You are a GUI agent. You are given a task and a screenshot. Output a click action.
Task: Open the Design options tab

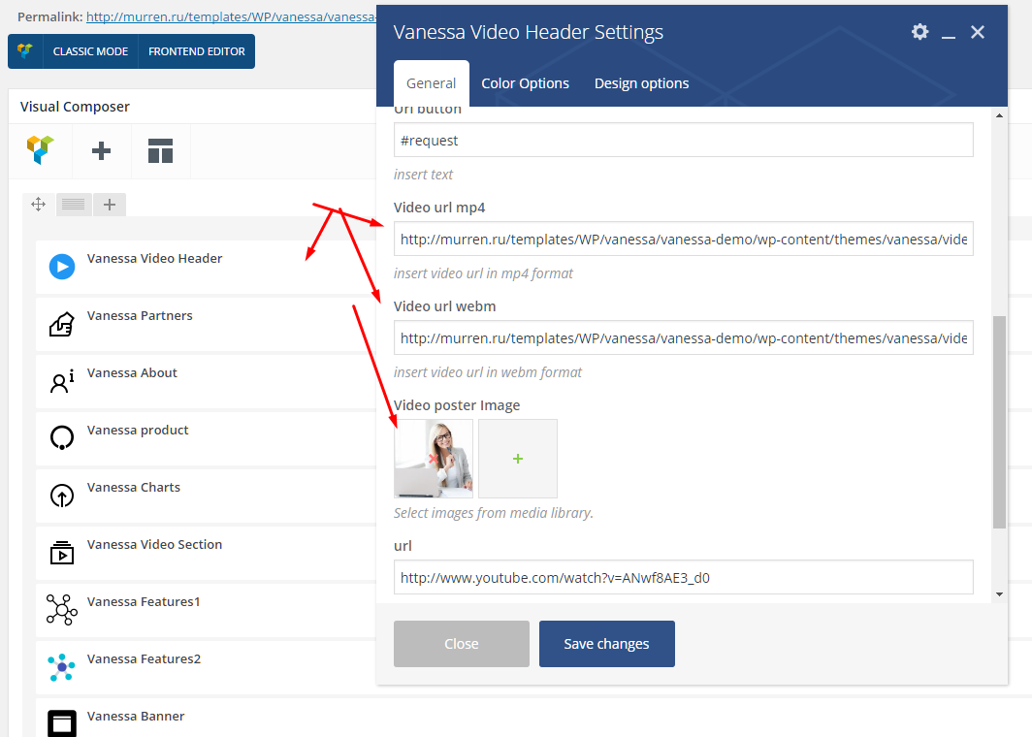(641, 83)
